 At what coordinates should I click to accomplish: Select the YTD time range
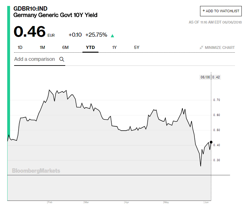tap(90, 48)
